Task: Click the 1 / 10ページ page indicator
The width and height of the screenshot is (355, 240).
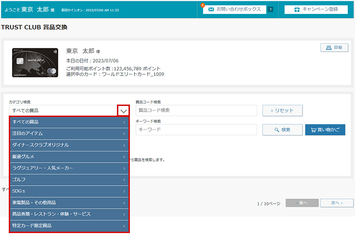Action: point(269,204)
